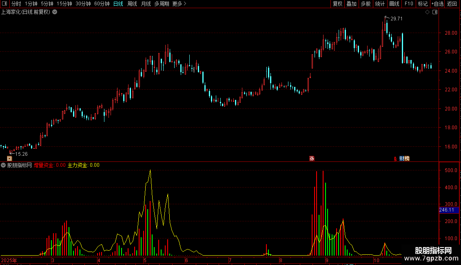The image size is (461, 265).
Task: Toggle the sidebar panel icon at top-left
Action: click(4, 4)
